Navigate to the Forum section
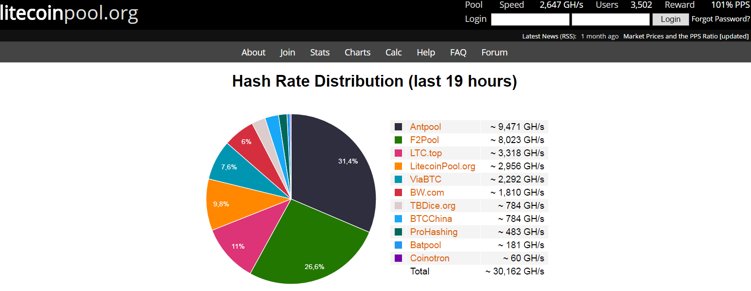 pyautogui.click(x=494, y=53)
